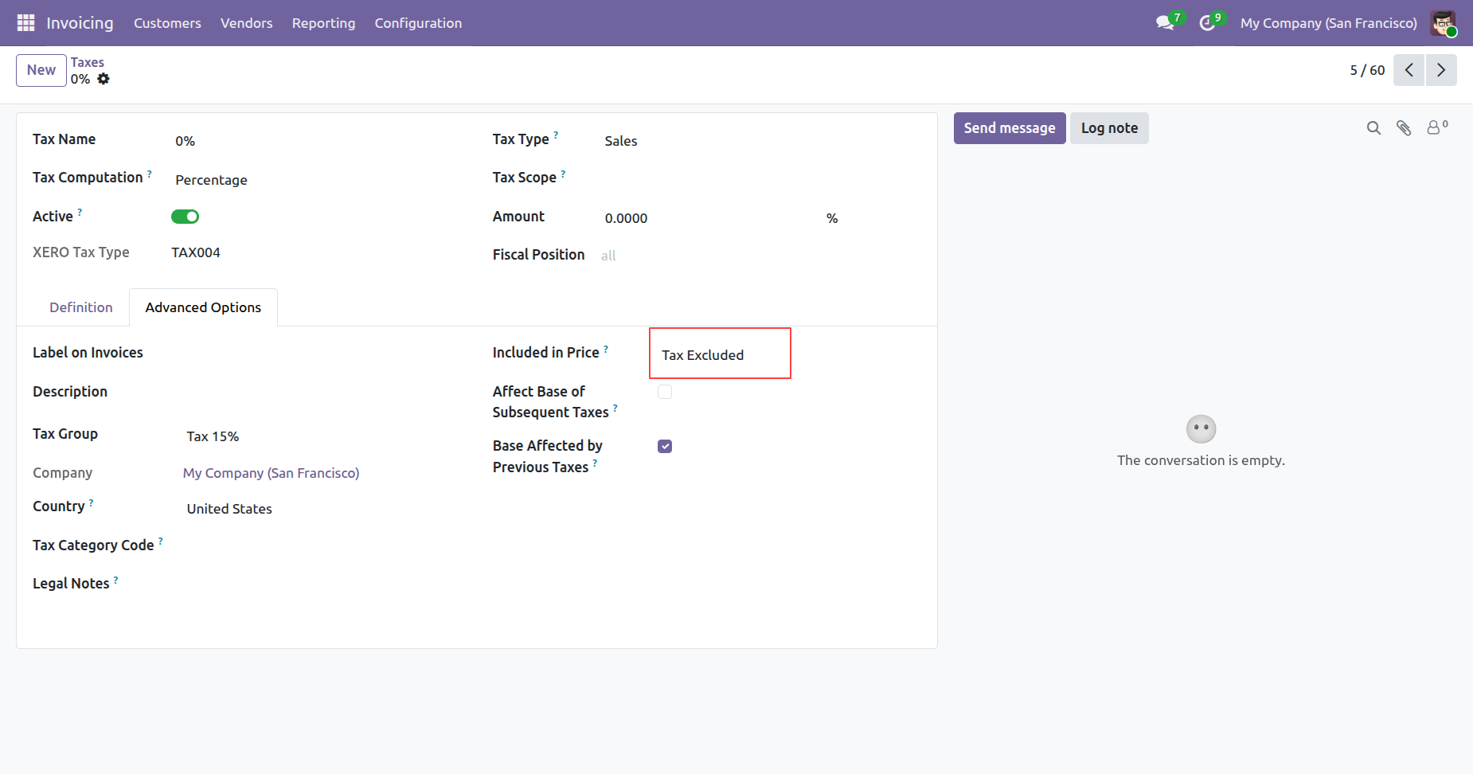Toggle the Active switch off
The image size is (1473, 774).
(x=185, y=217)
